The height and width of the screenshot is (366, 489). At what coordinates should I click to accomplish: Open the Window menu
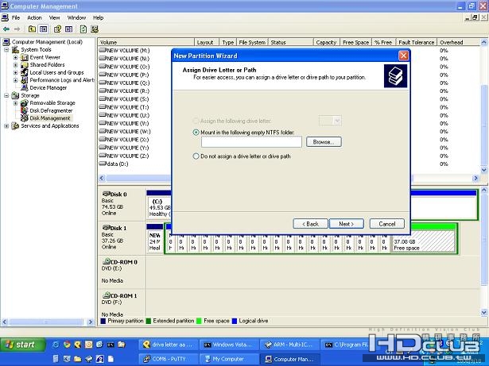click(x=76, y=17)
